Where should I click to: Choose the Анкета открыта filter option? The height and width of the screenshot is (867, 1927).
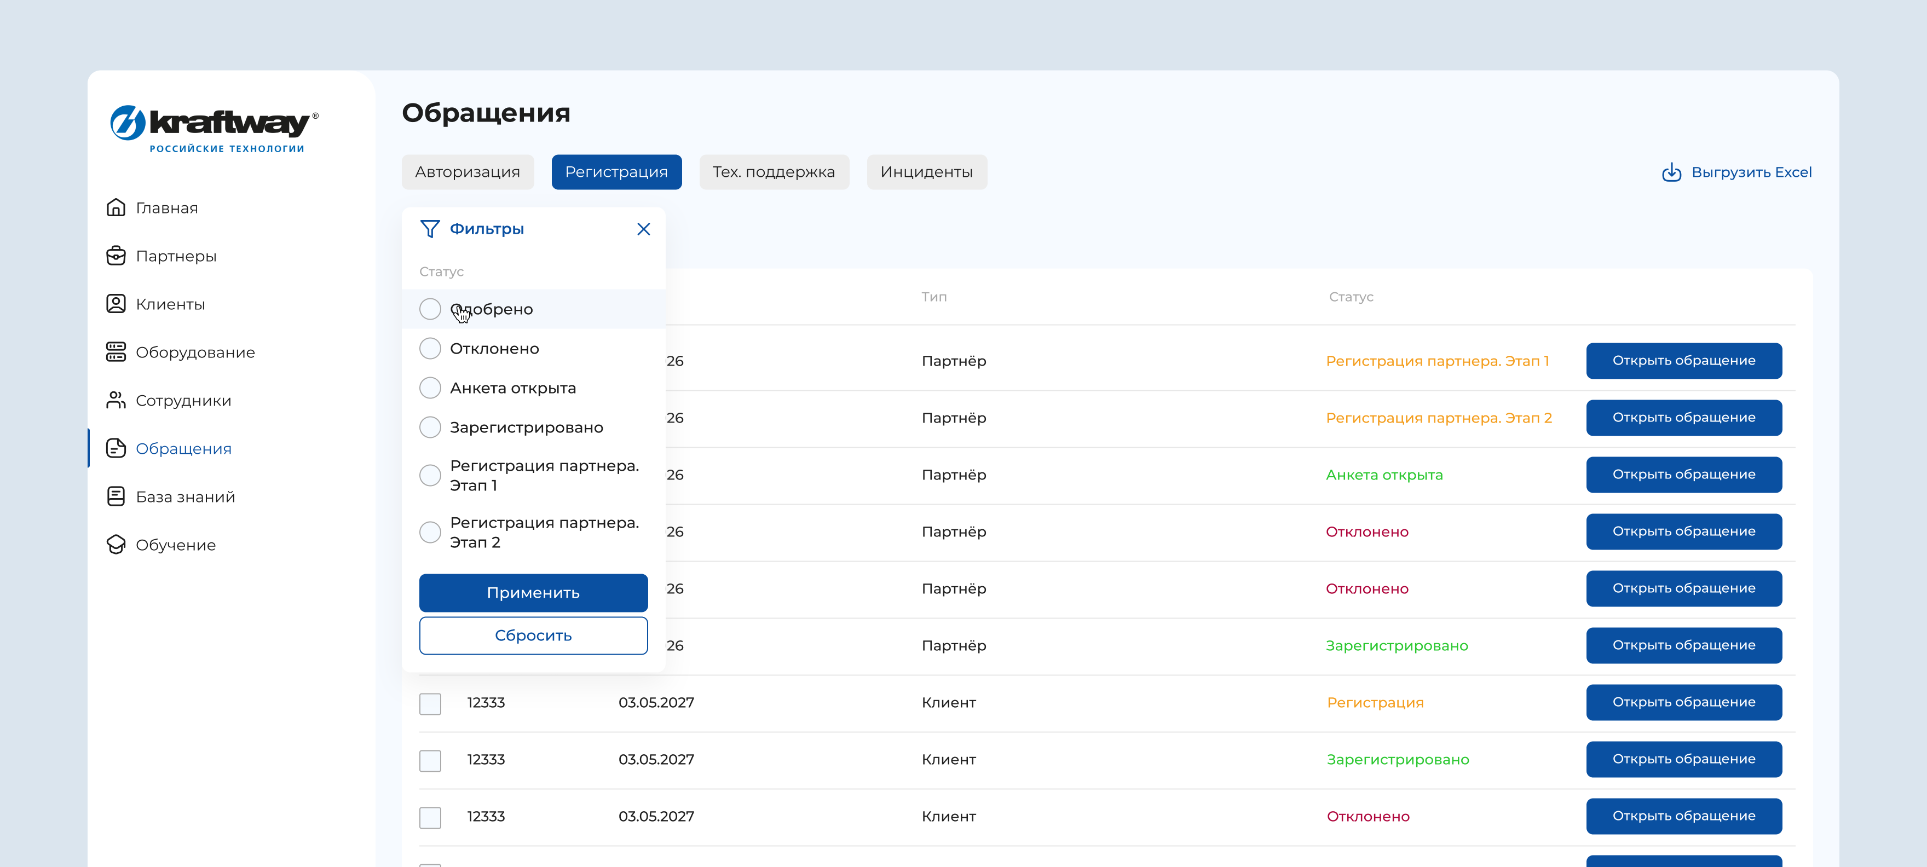coord(430,388)
